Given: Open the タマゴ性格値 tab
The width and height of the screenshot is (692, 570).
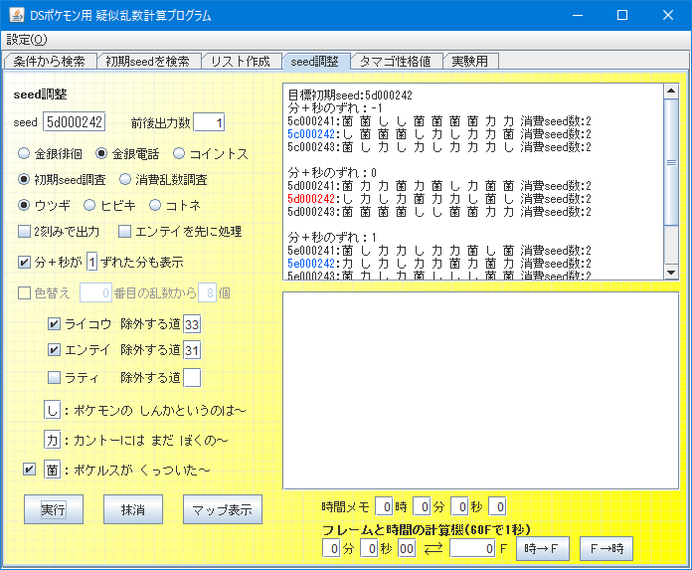Looking at the screenshot, I should [x=396, y=61].
